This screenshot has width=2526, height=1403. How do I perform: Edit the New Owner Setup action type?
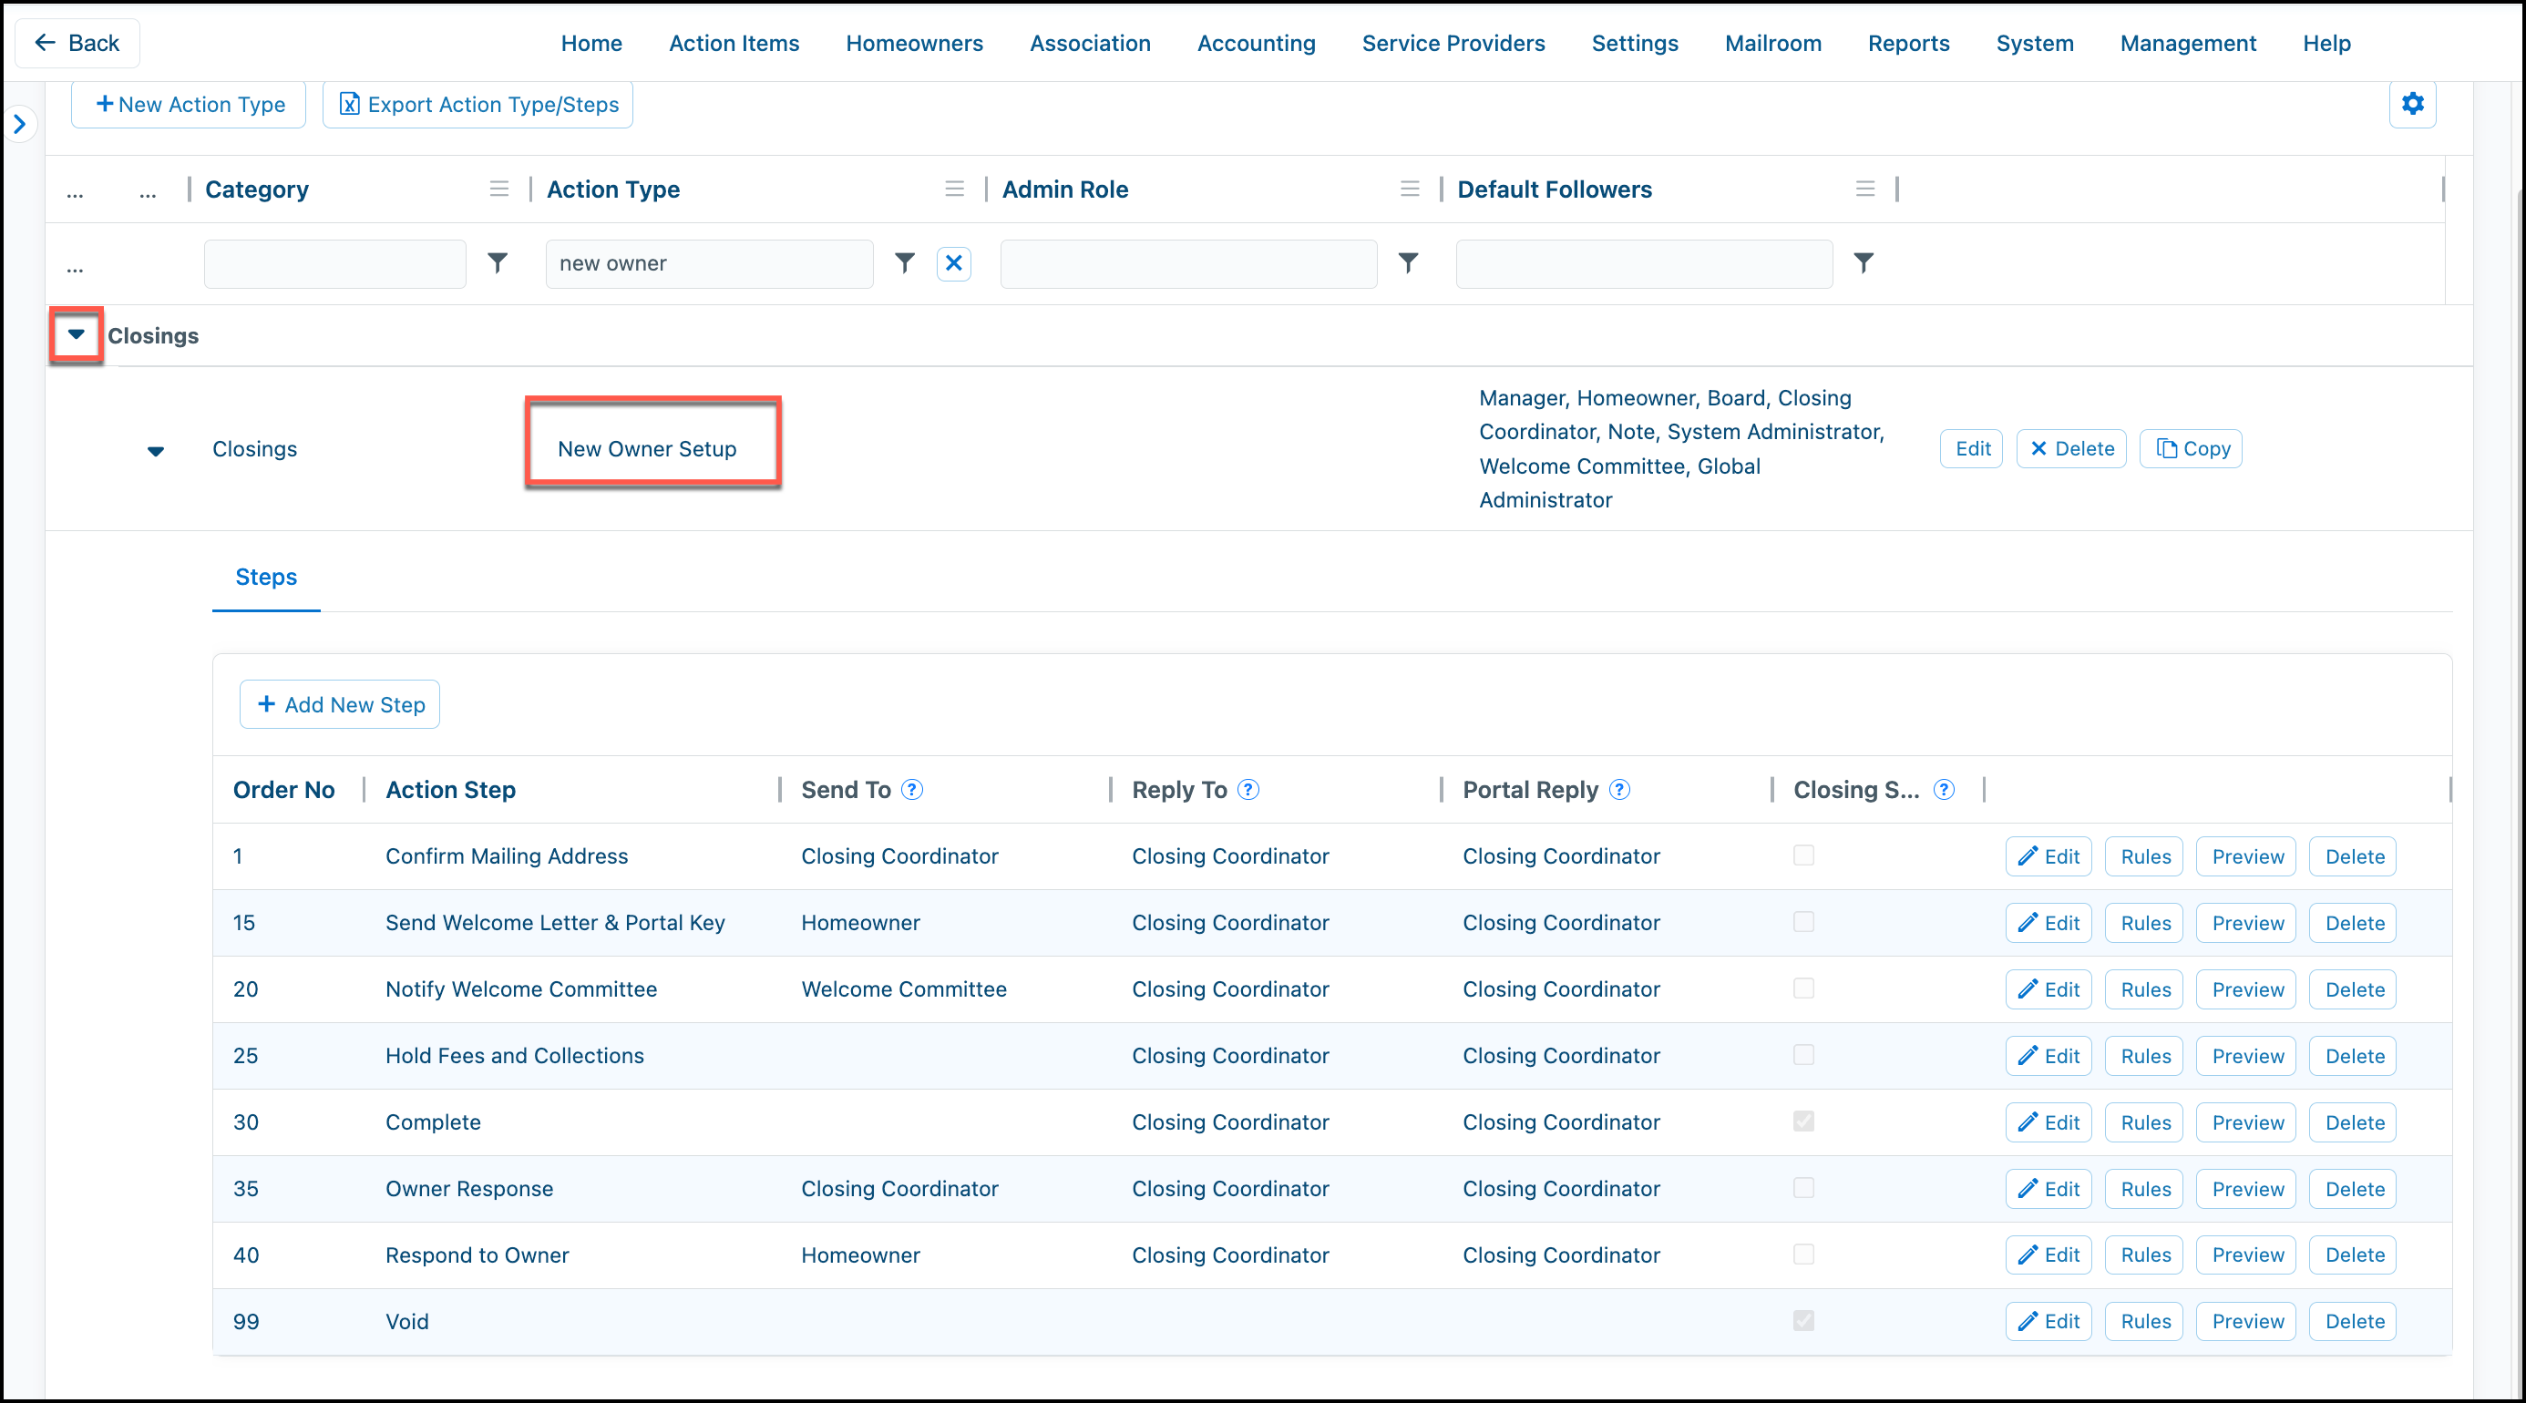(1971, 449)
